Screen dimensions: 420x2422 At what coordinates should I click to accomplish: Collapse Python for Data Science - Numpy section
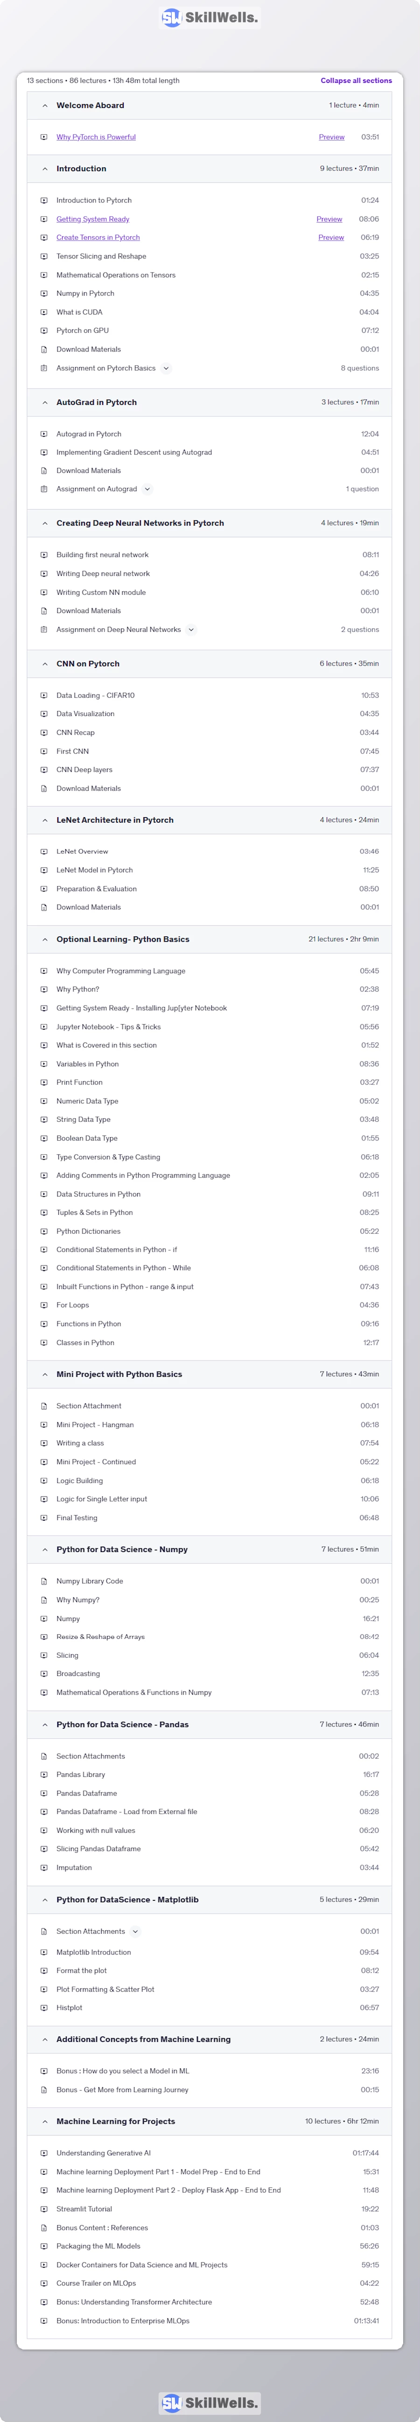coord(44,1550)
